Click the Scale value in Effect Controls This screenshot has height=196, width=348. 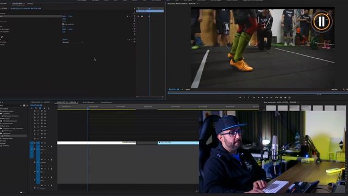pos(64,19)
